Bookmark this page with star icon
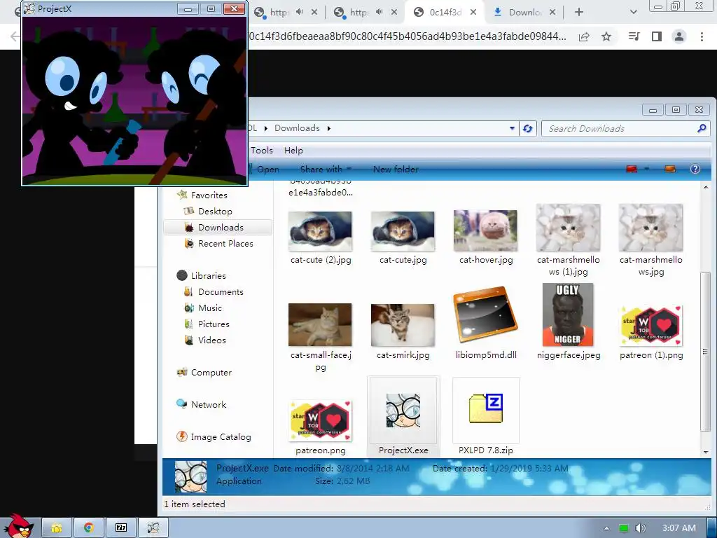This screenshot has height=538, width=717. coord(606,36)
